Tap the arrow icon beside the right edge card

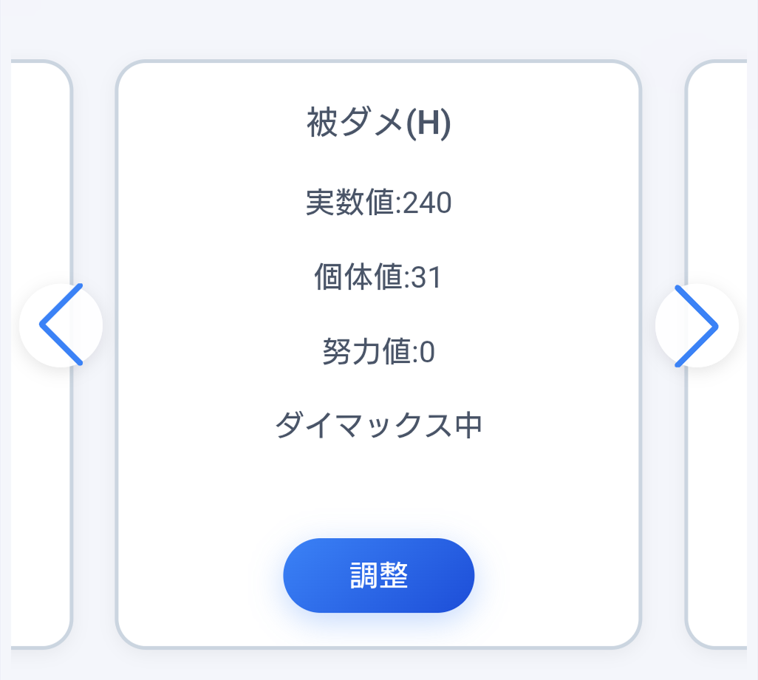point(696,324)
